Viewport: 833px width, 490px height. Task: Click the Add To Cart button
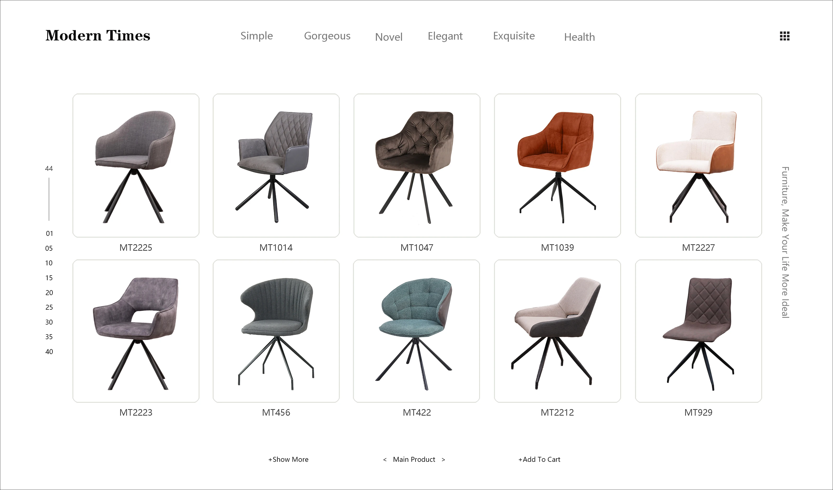(539, 459)
